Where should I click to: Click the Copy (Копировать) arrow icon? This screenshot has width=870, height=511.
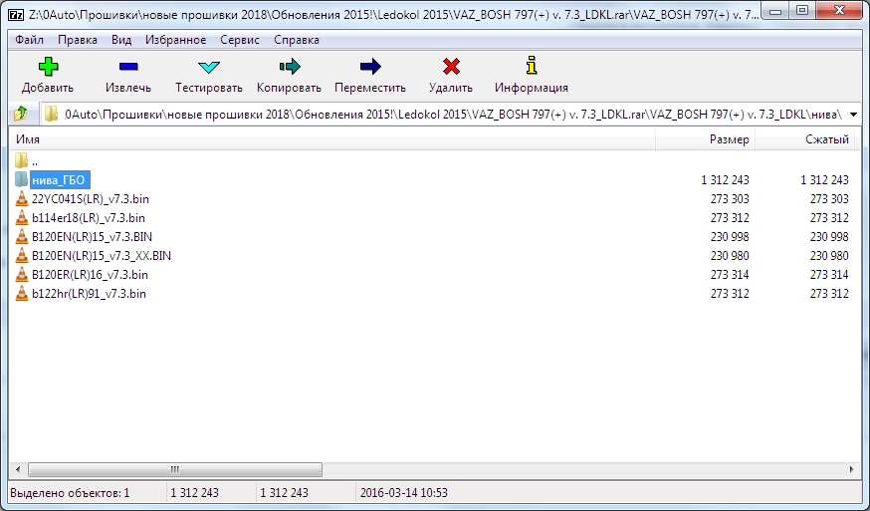[x=289, y=67]
